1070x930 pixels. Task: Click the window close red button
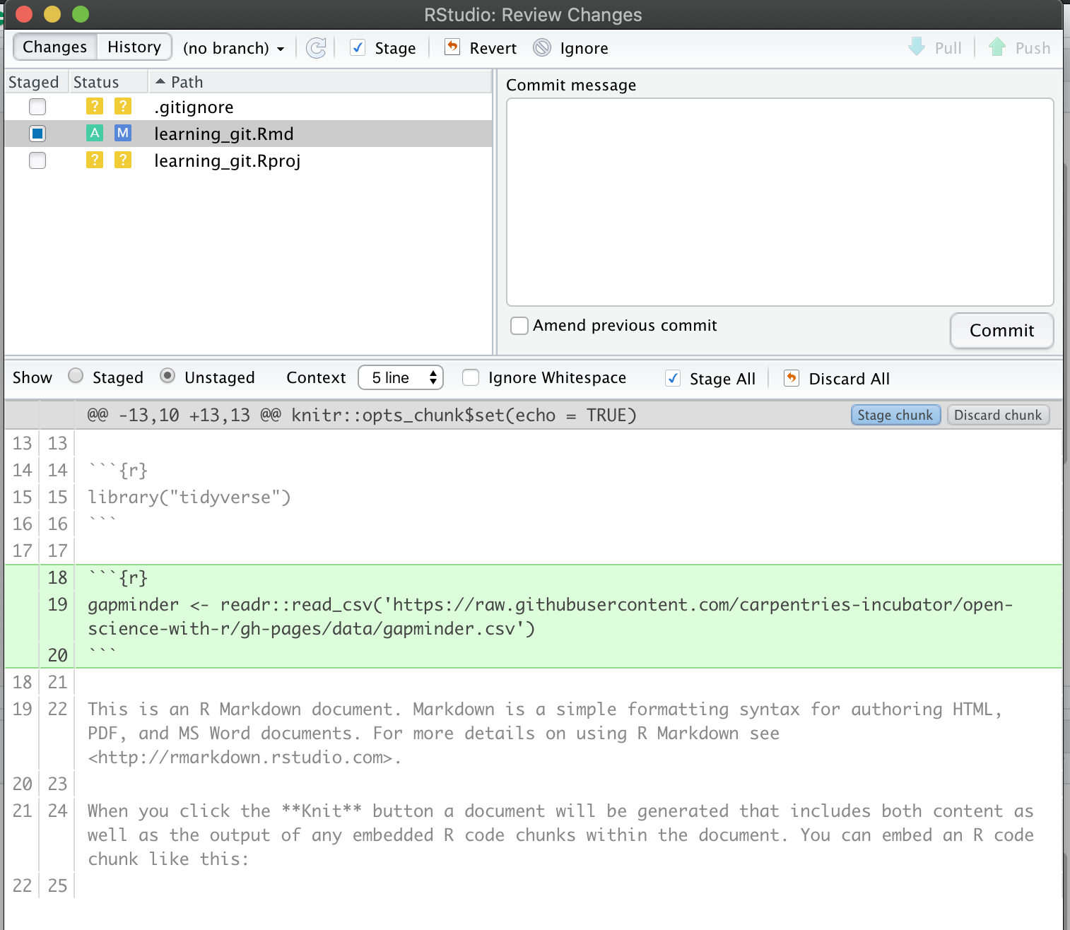(x=24, y=13)
